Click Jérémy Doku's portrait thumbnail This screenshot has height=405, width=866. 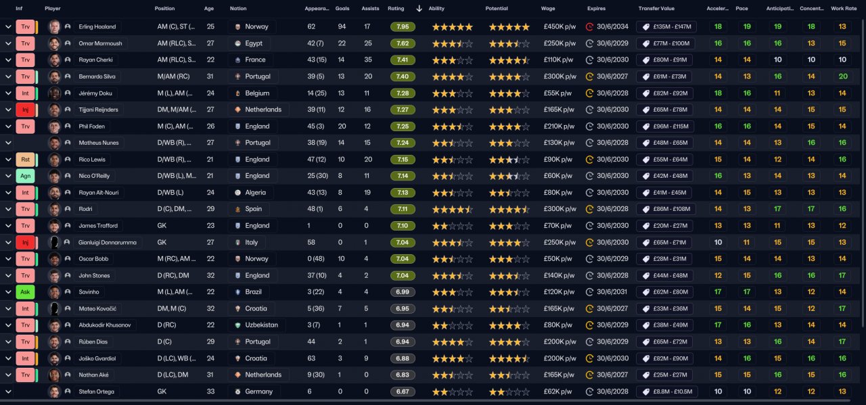pyautogui.click(x=55, y=93)
